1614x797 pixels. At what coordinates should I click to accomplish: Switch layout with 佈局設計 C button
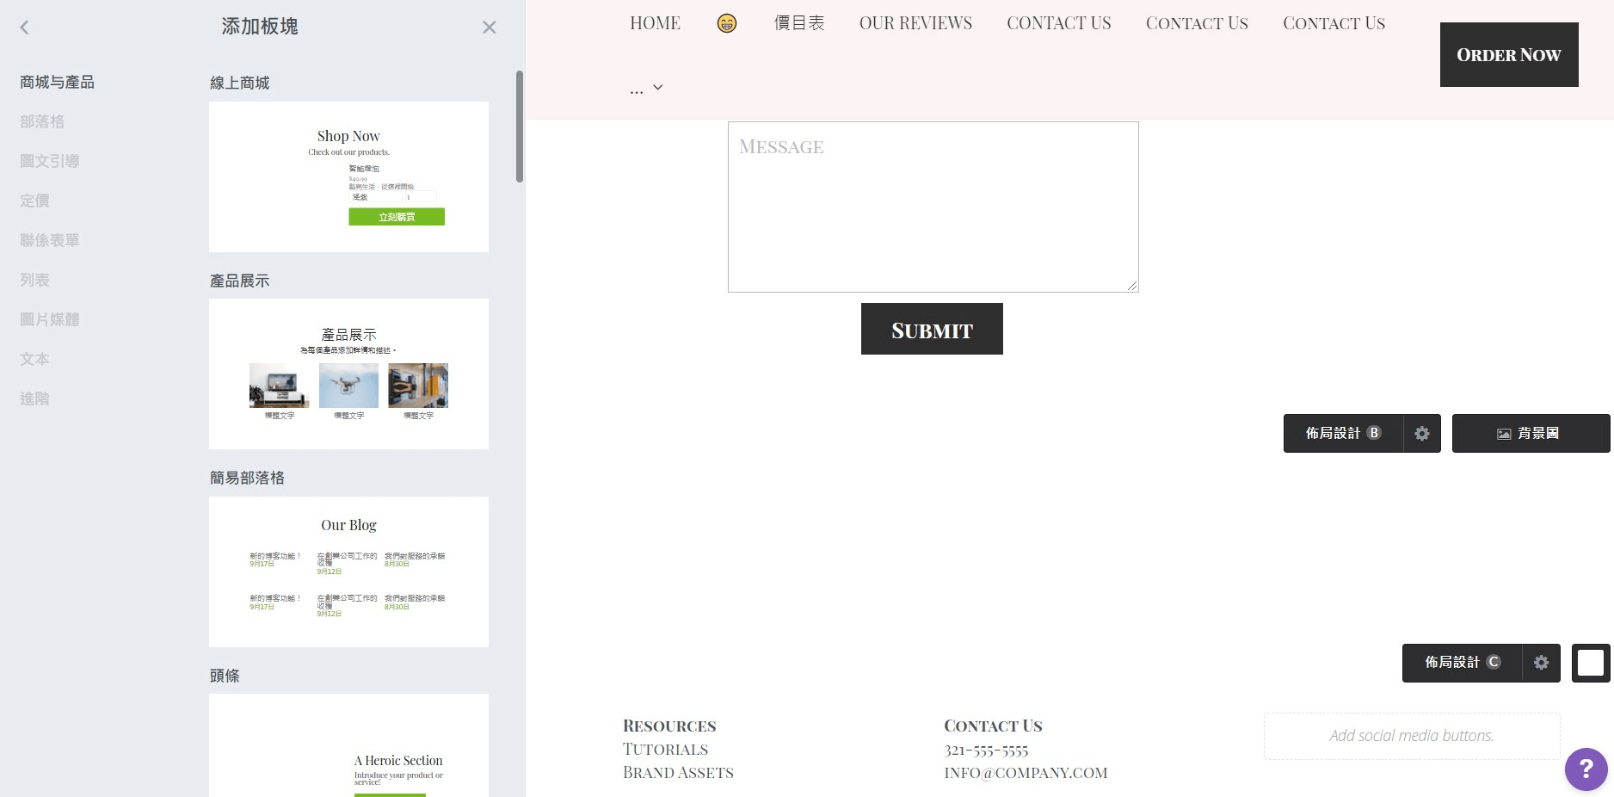(1462, 663)
